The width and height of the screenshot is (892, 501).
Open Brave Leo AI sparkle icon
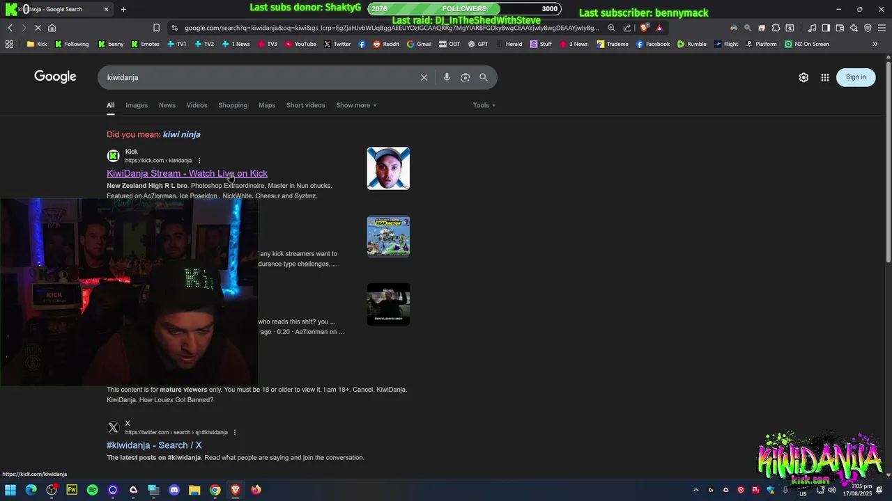[x=854, y=28]
